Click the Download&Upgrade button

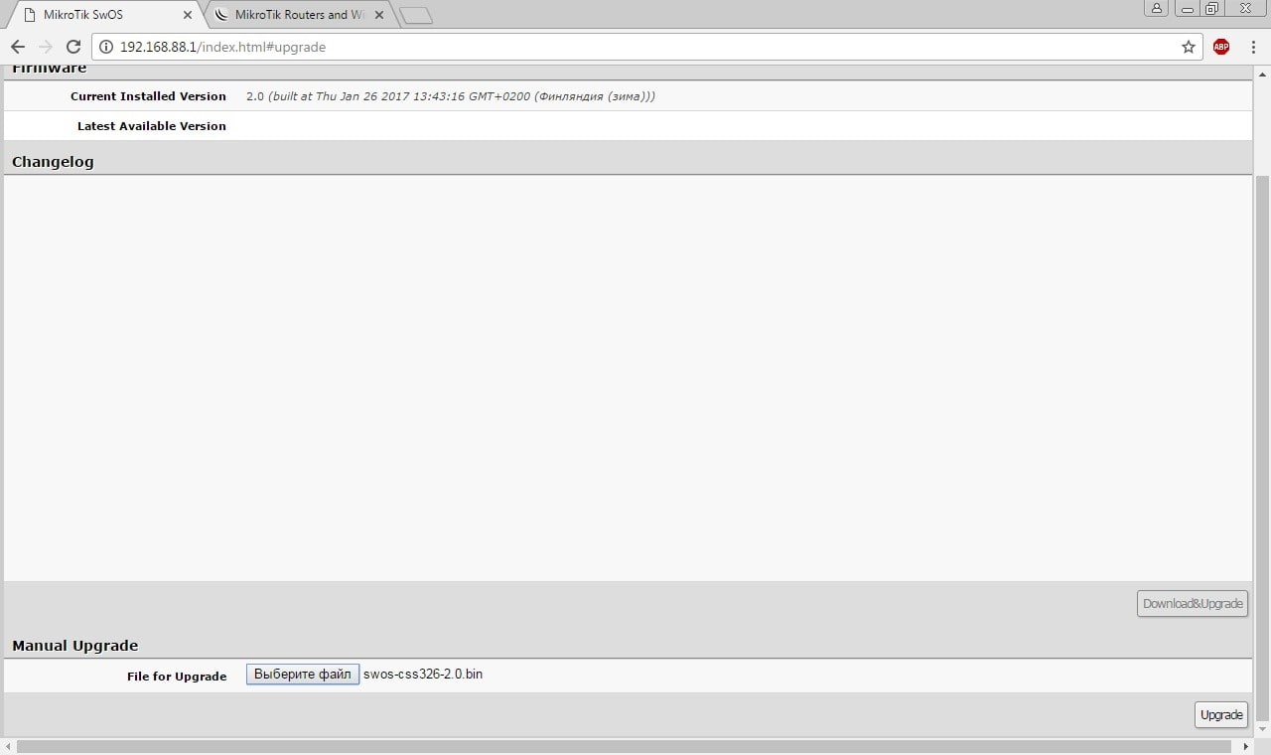coord(1192,604)
